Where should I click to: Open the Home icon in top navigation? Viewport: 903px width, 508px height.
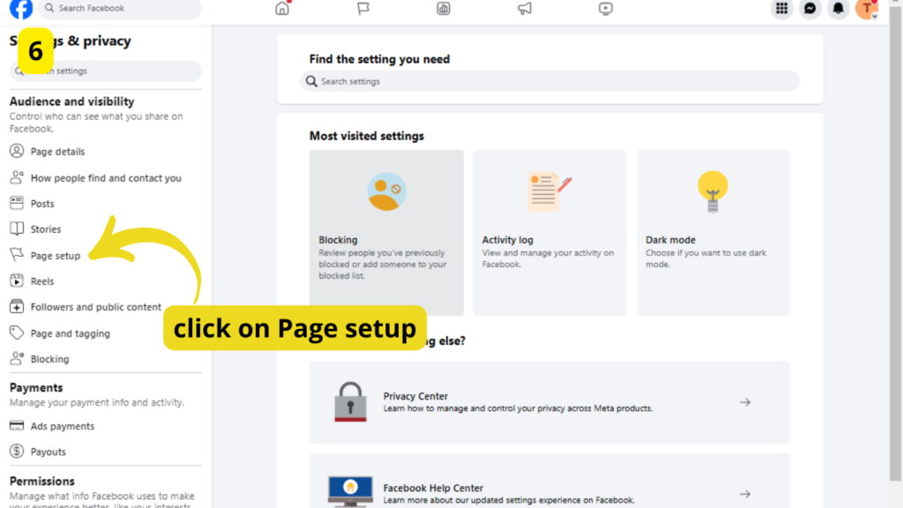282,9
